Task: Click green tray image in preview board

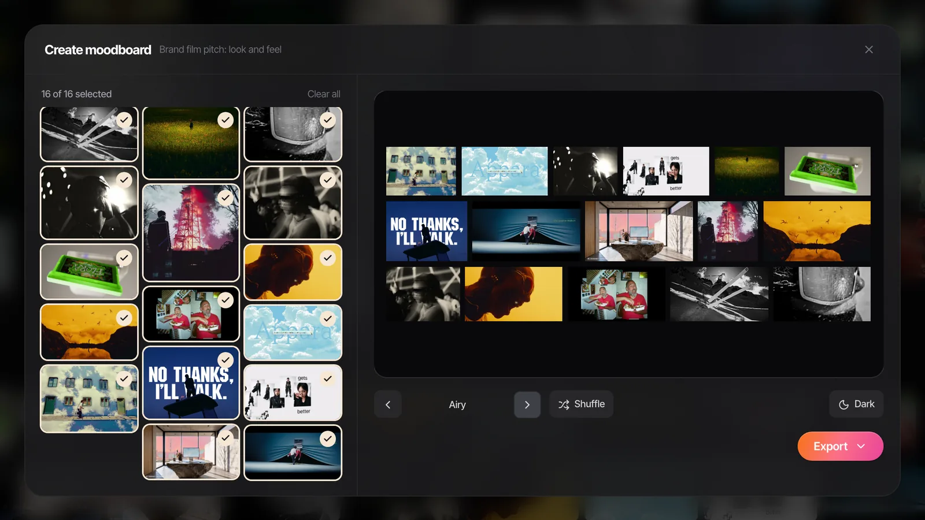Action: 827,171
